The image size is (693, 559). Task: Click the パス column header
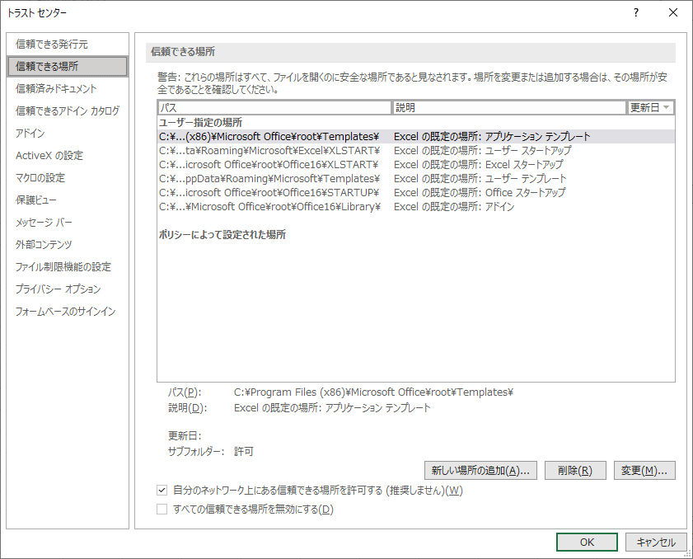(x=274, y=107)
